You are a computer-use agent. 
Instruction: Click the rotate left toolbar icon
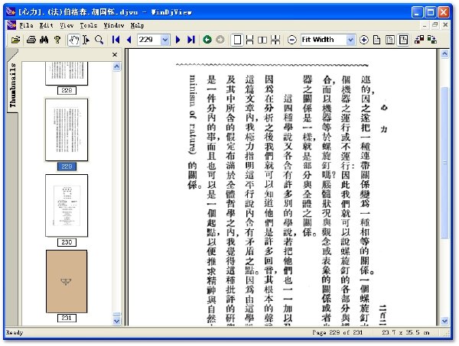click(419, 40)
